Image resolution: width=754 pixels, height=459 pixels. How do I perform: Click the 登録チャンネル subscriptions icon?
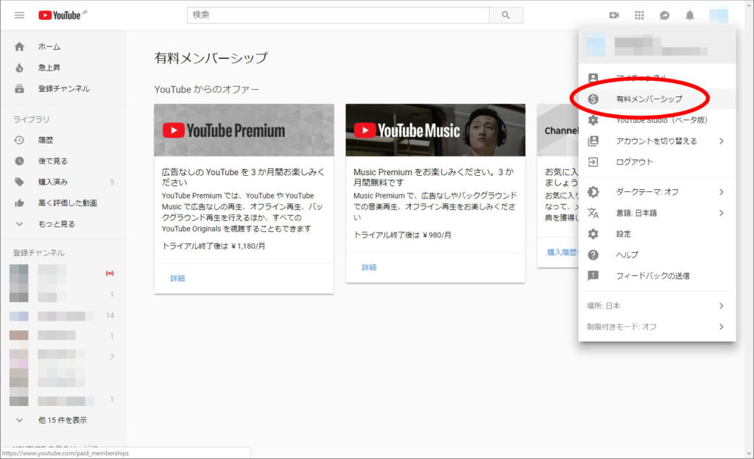click(x=19, y=89)
